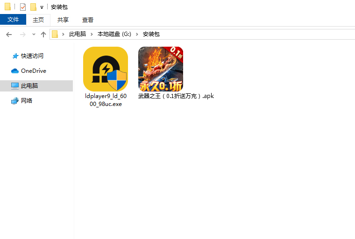Open 网络 in the navigation pane
This screenshot has width=355, height=239.
coord(27,101)
